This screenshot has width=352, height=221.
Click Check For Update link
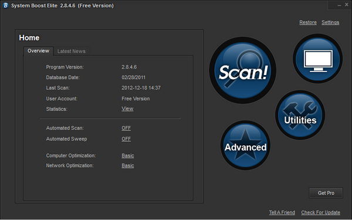320,212
